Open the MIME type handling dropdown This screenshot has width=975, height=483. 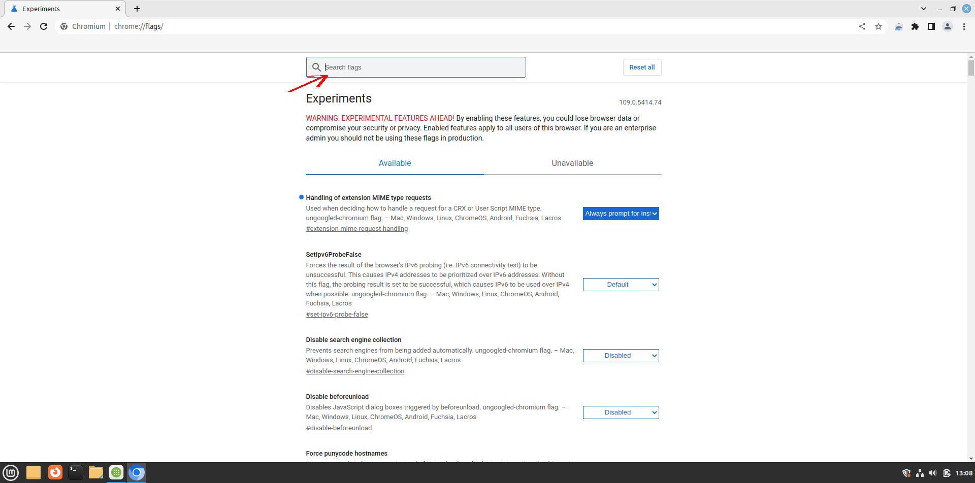(621, 214)
